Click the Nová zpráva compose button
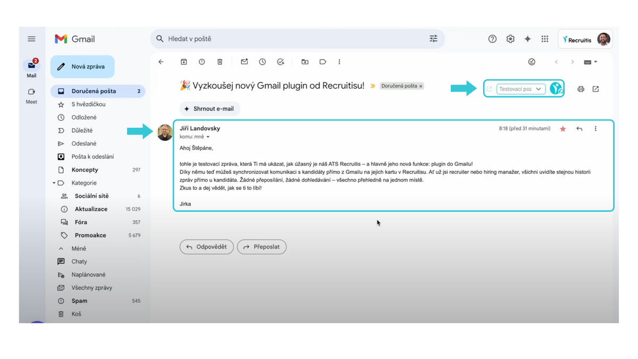Image resolution: width=638 pixels, height=359 pixels. (82, 66)
